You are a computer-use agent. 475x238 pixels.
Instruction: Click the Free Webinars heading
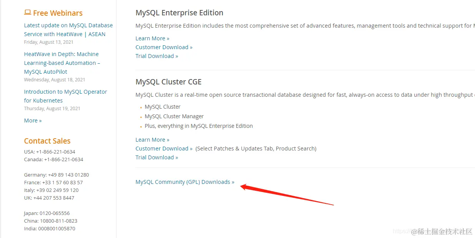click(x=58, y=13)
